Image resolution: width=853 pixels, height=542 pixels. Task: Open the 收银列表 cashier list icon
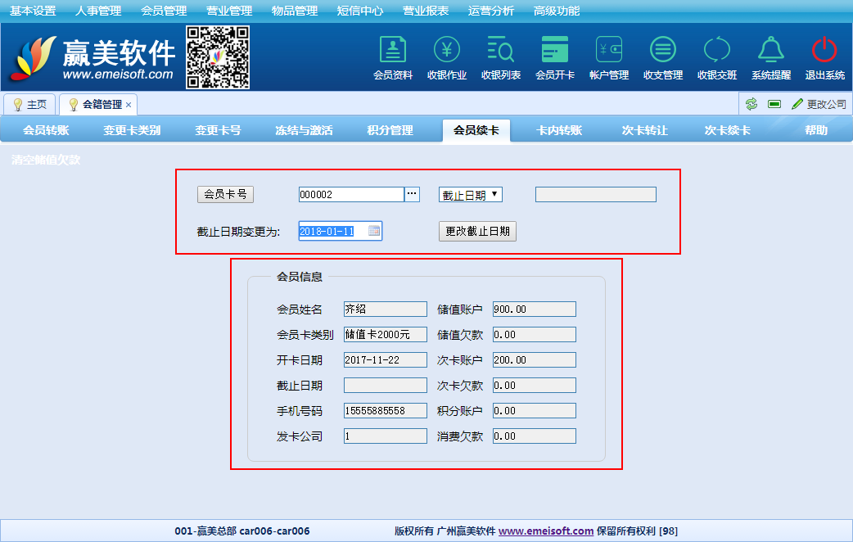[501, 51]
